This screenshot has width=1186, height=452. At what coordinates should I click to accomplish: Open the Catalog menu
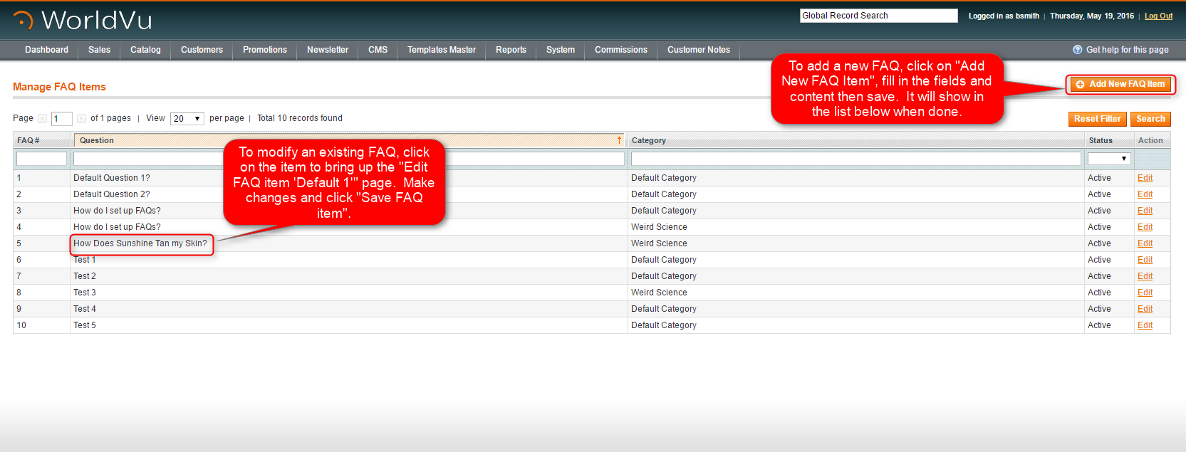click(x=145, y=50)
